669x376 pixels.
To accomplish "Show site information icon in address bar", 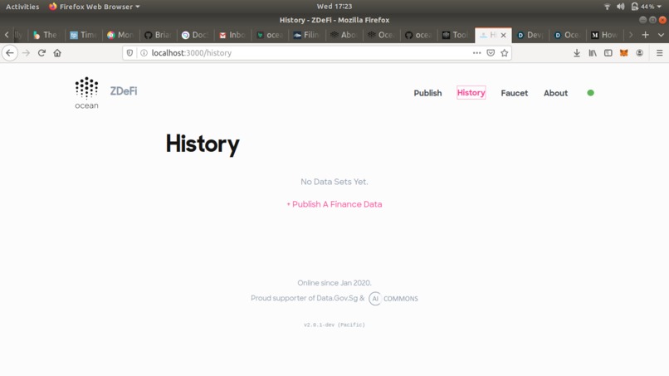I will pos(144,53).
